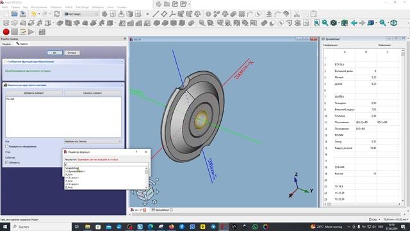Viewport: 410px width, 231px height.
Task: Switch to the Model tab
Action: click(x=6, y=44)
